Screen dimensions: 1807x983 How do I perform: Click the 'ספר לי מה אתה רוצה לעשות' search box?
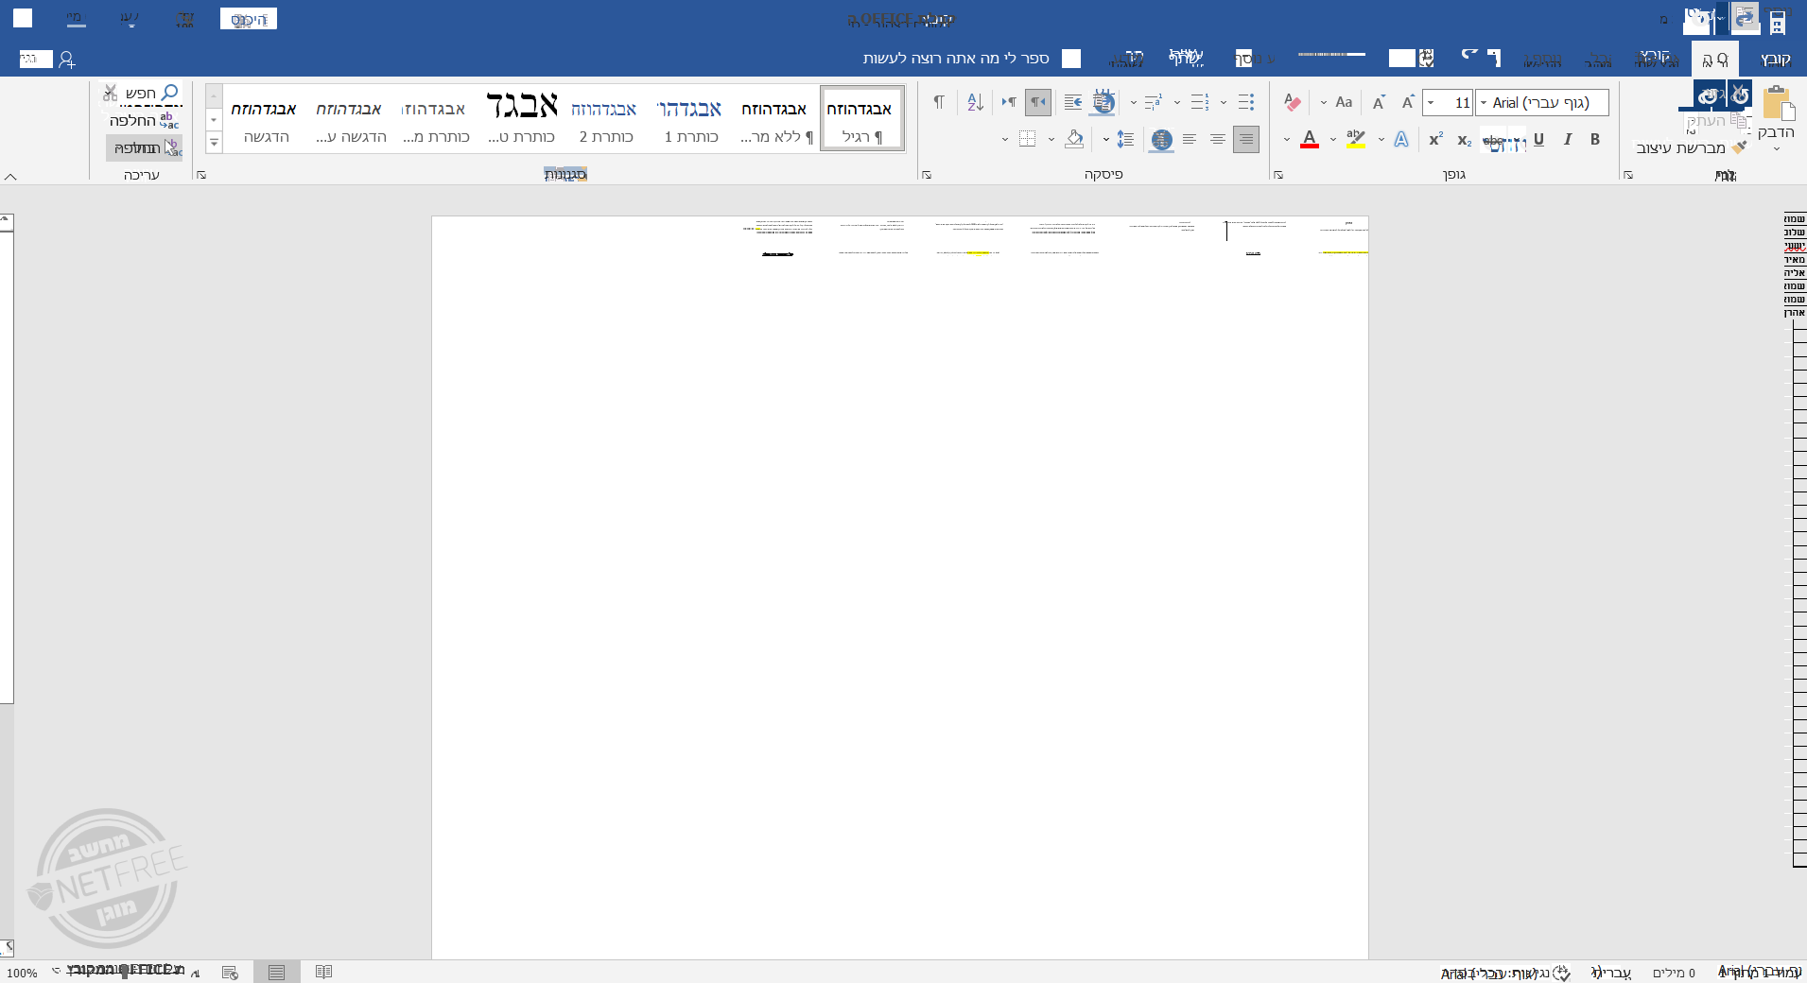[956, 59]
